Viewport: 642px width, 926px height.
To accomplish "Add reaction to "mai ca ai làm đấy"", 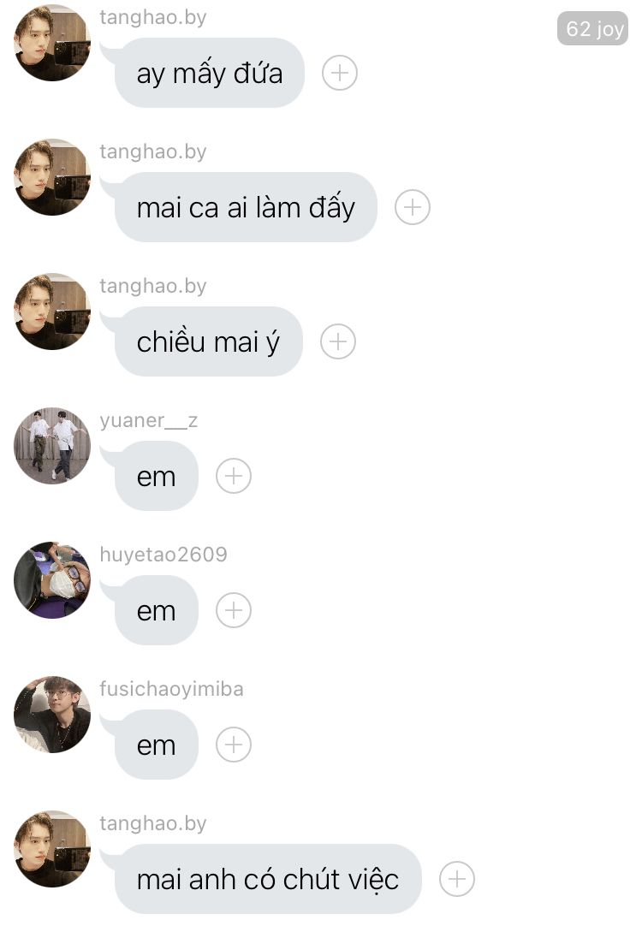I will click(x=413, y=207).
